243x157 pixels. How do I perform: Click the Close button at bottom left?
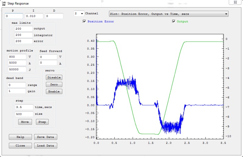(x=20, y=146)
